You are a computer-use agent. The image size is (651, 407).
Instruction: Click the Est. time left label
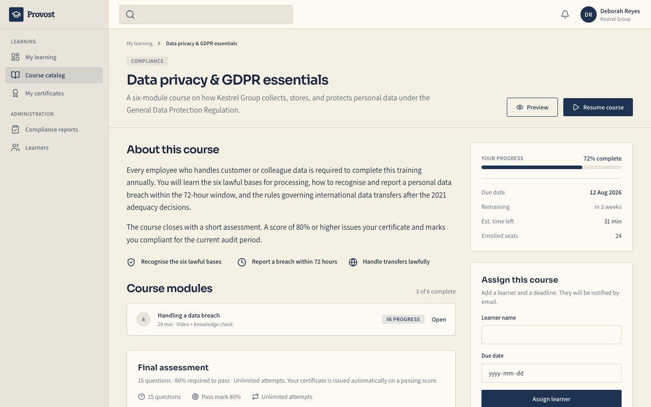point(498,221)
